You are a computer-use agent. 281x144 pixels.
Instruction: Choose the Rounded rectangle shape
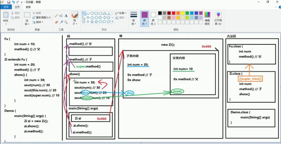click(x=100, y=14)
